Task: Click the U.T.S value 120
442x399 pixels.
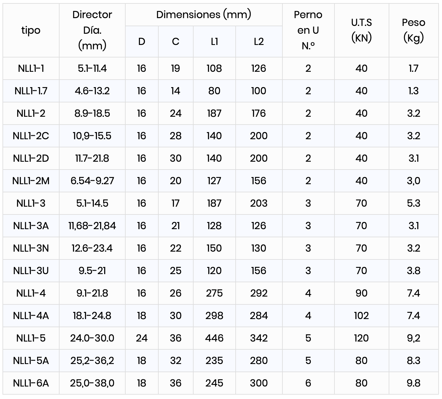Action: click(x=362, y=338)
